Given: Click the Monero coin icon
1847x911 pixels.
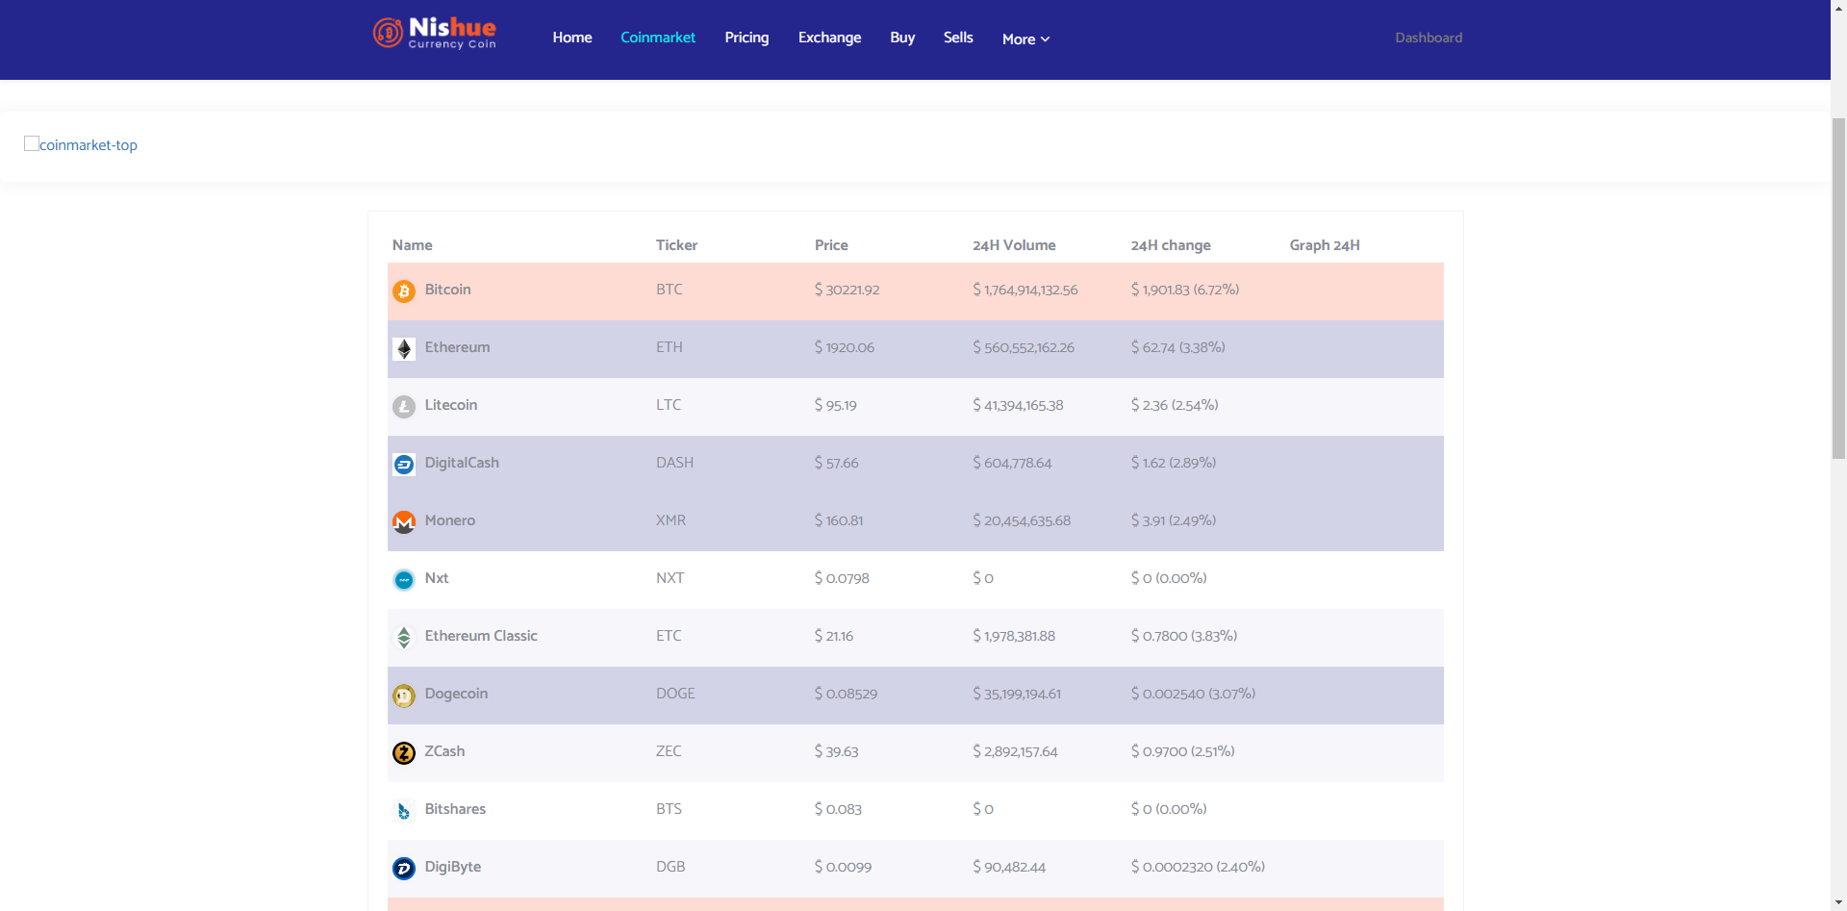Looking at the screenshot, I should pyautogui.click(x=404, y=521).
